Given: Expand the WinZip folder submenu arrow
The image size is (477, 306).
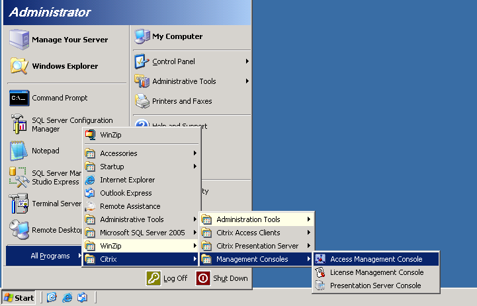Looking at the screenshot, I should pos(195,246).
